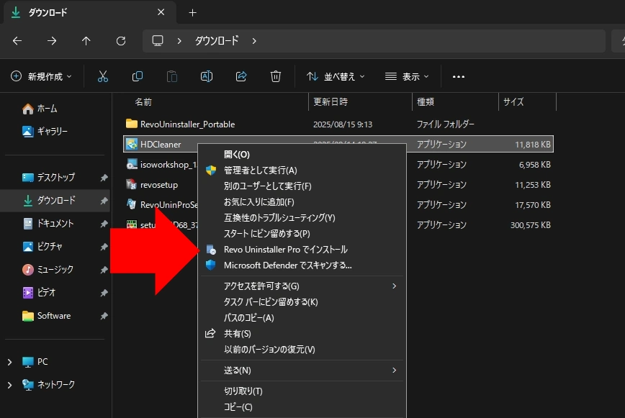The width and height of the screenshot is (625, 418).
Task: Choose Microsoft Defender でスキャンする
Action: tap(302, 265)
